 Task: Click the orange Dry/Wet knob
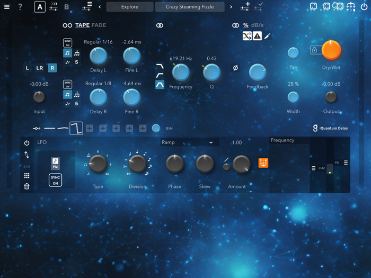tap(331, 50)
